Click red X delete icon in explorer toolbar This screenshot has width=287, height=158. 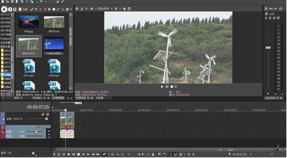coord(40,9)
